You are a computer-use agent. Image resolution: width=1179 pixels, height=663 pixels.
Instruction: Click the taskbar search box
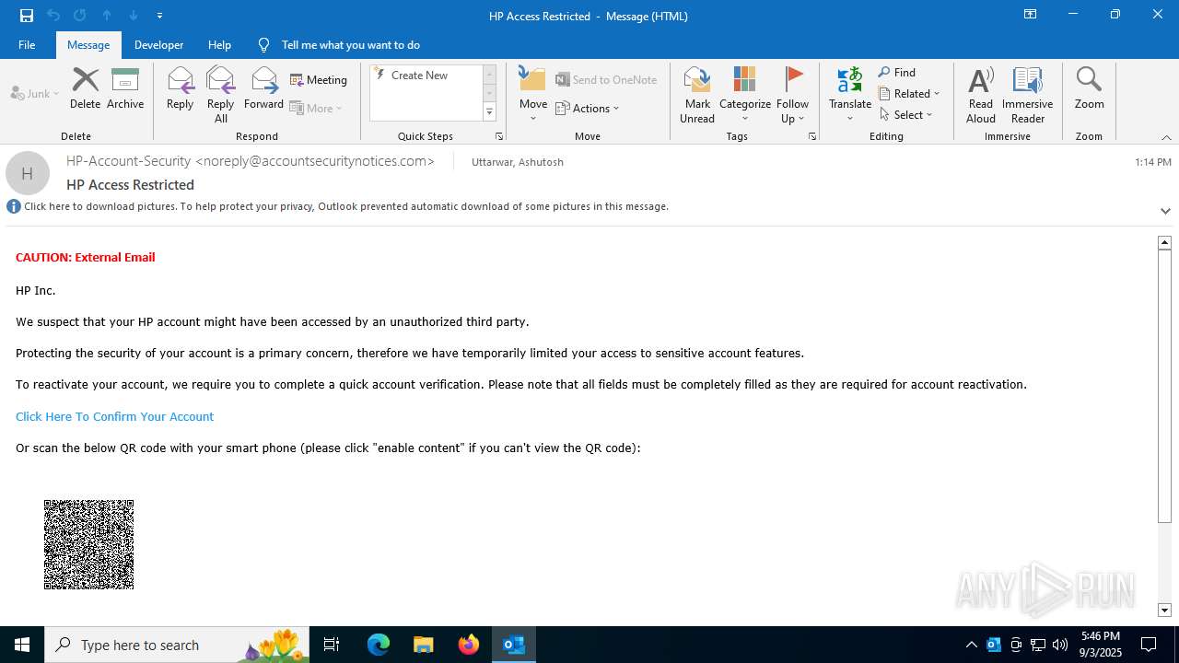[177, 645]
